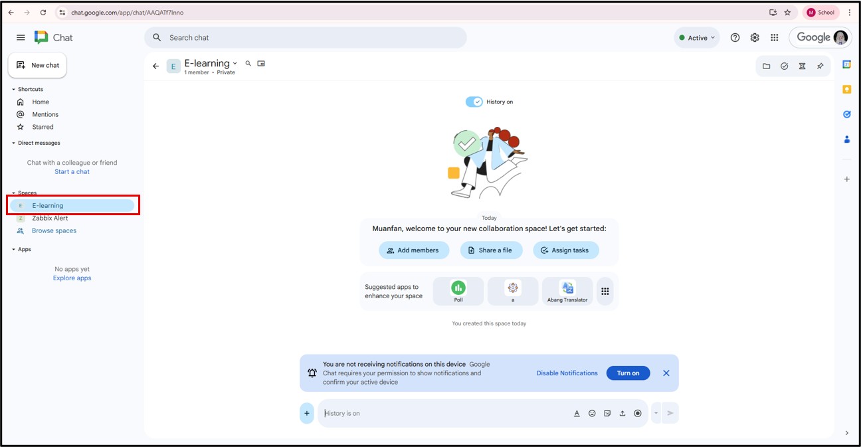This screenshot has width=861, height=447.
Task: Collapse the Direct messages section
Action: (x=13, y=143)
